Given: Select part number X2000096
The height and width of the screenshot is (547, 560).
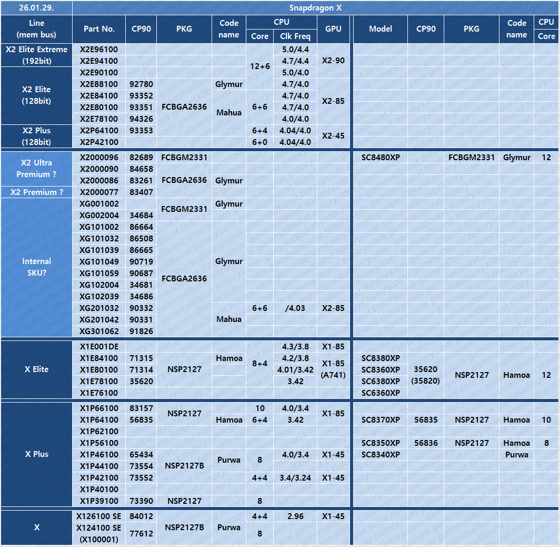Looking at the screenshot, I should pyautogui.click(x=99, y=158).
